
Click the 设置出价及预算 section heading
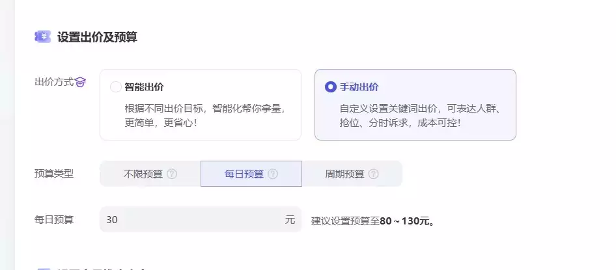(97, 37)
